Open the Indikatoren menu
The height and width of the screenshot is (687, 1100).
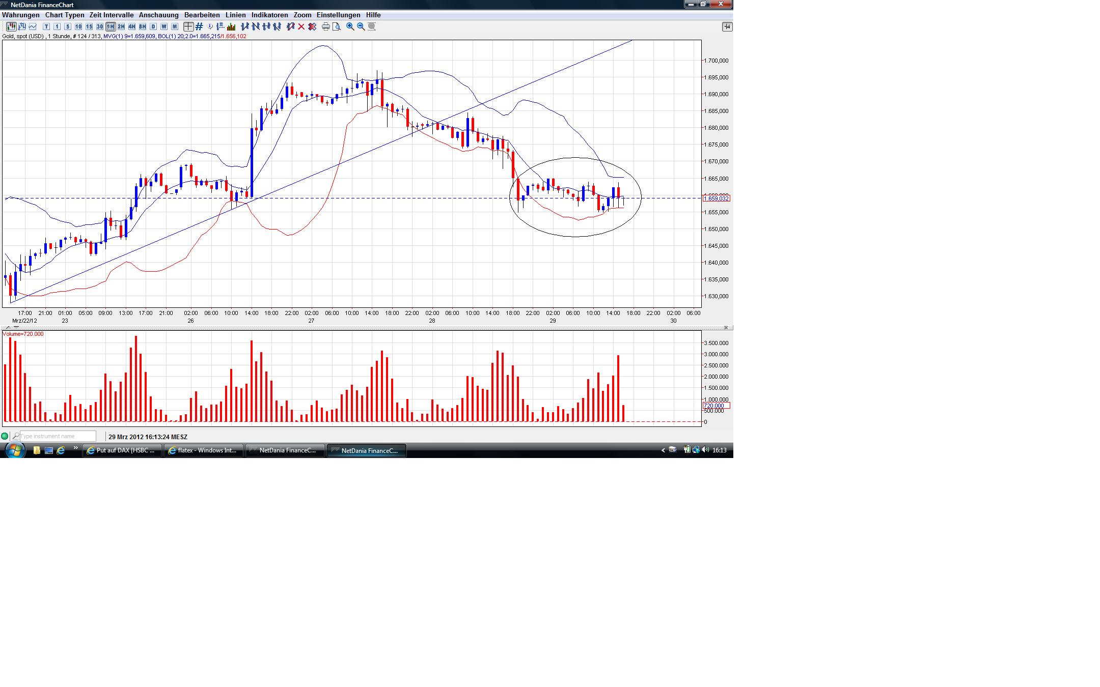pos(269,15)
